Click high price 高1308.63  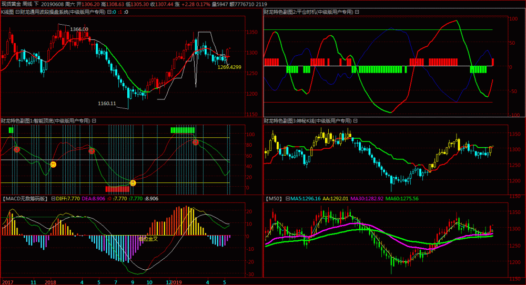click(113, 4)
